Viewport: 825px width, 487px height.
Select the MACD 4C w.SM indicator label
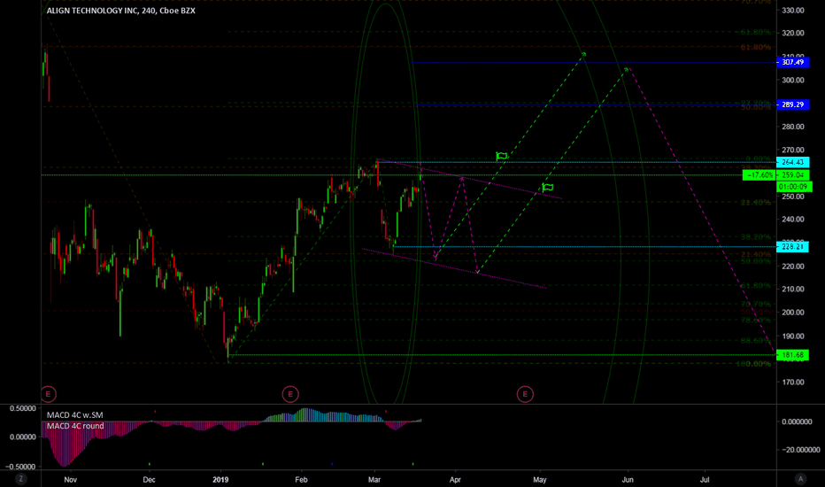pyautogui.click(x=74, y=415)
